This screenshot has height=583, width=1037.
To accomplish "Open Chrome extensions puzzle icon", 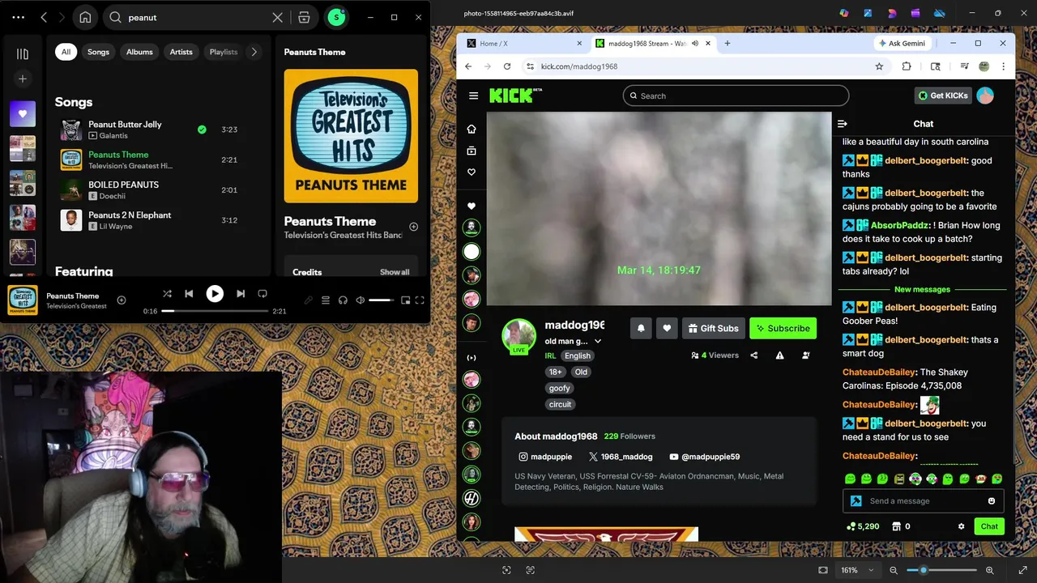I will (907, 66).
